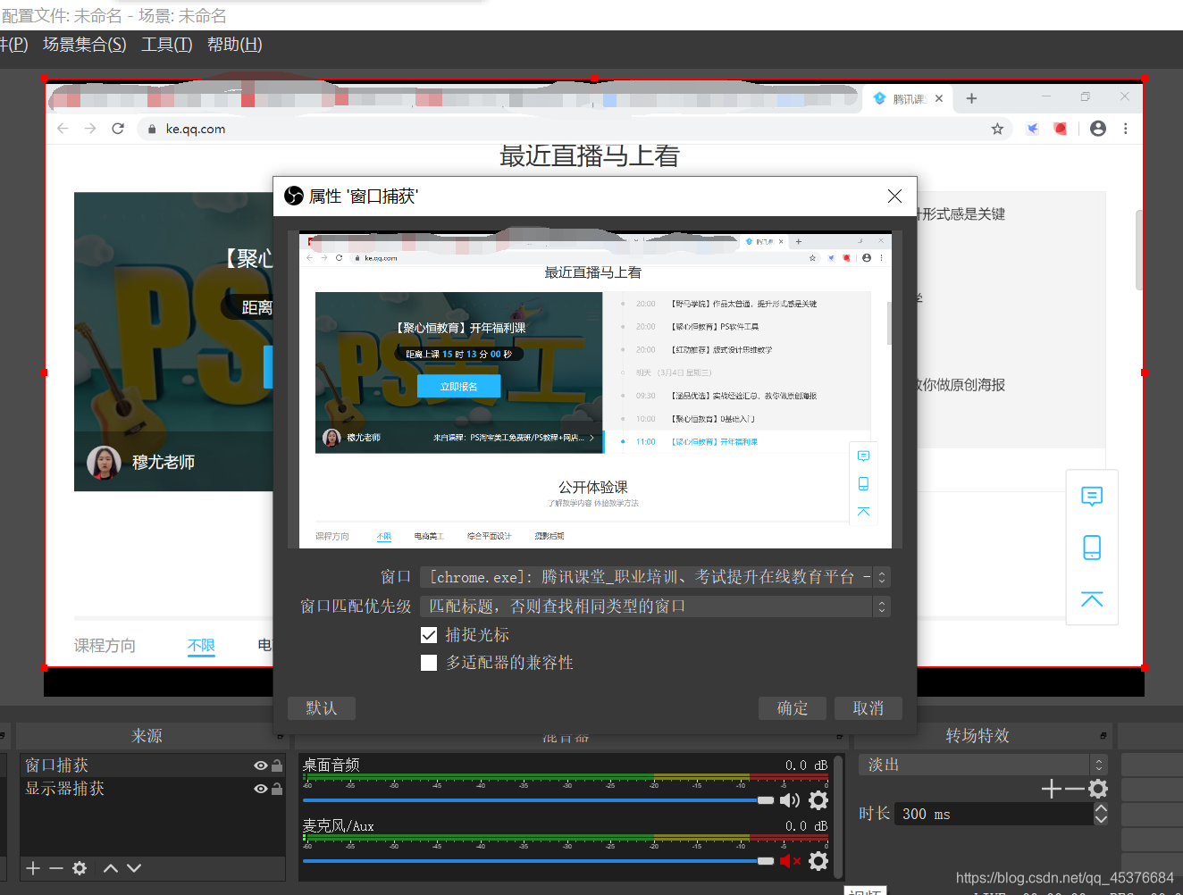The width and height of the screenshot is (1183, 895).
Task: Click the 时长 300 ms input field
Action: [994, 814]
